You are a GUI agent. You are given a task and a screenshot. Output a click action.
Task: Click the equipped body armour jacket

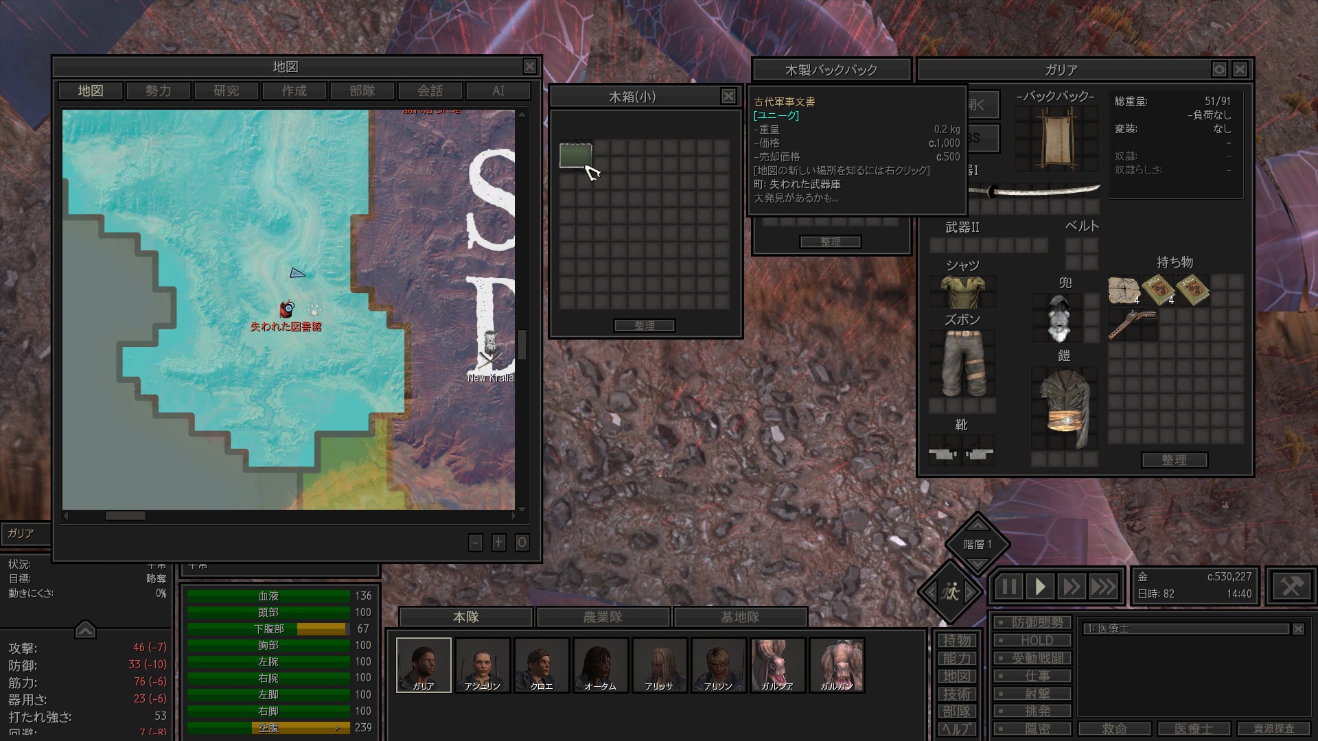(x=1065, y=408)
